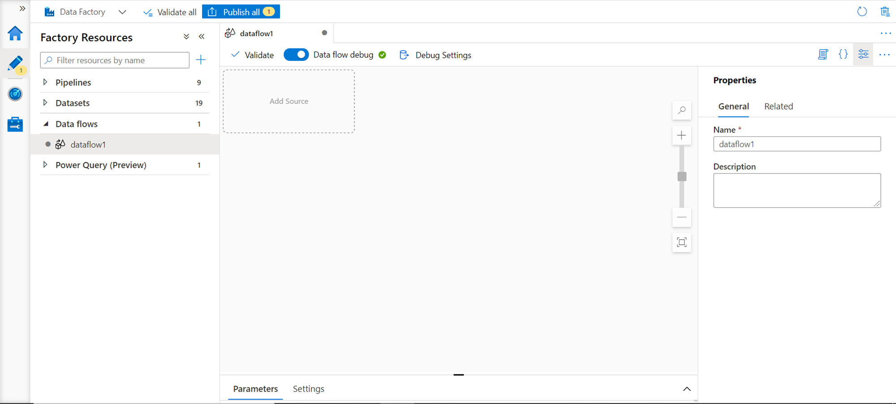Zoom in on the canvas
Viewport: 896px width, 404px height.
[x=682, y=135]
